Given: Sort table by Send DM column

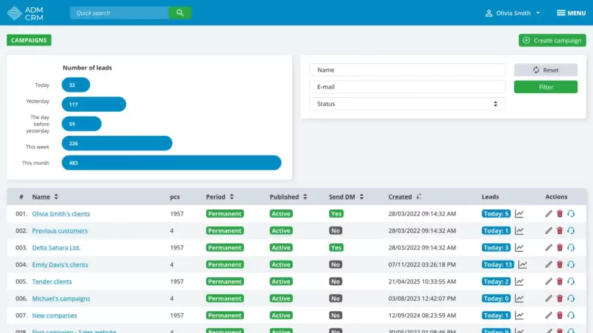Looking at the screenshot, I should click(x=346, y=197).
